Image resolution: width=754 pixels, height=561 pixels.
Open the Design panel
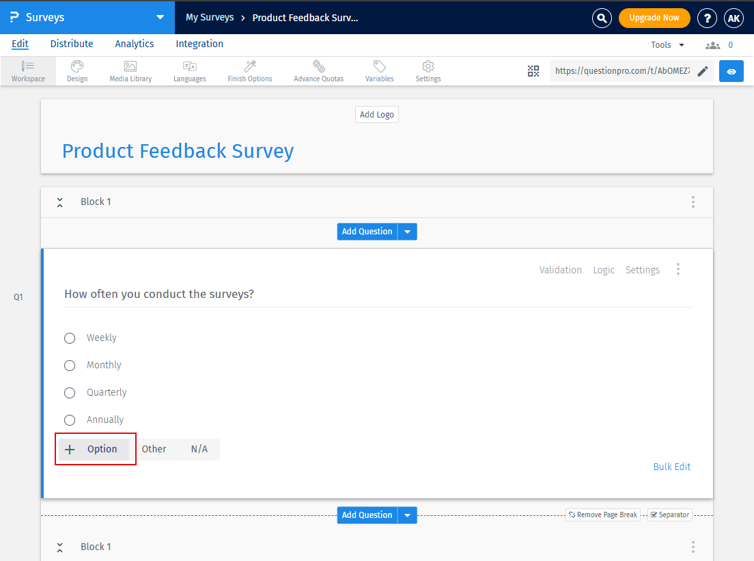76,71
